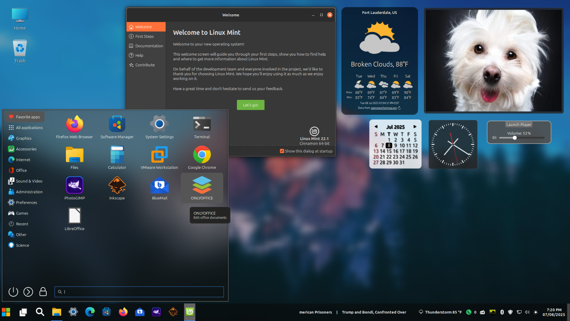Open the First Steps tab
Viewport: 570px width, 321px height.
point(144,36)
